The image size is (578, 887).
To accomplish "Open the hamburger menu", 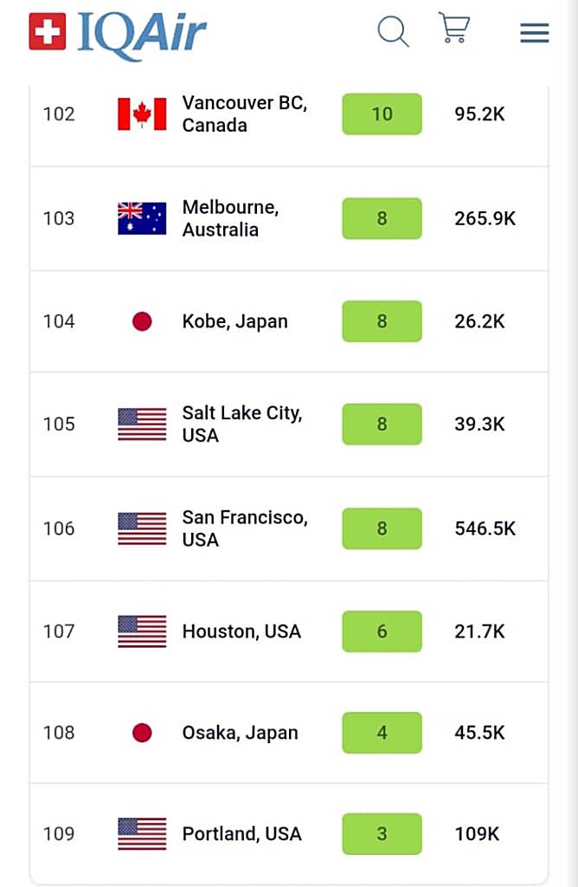I will pyautogui.click(x=534, y=33).
